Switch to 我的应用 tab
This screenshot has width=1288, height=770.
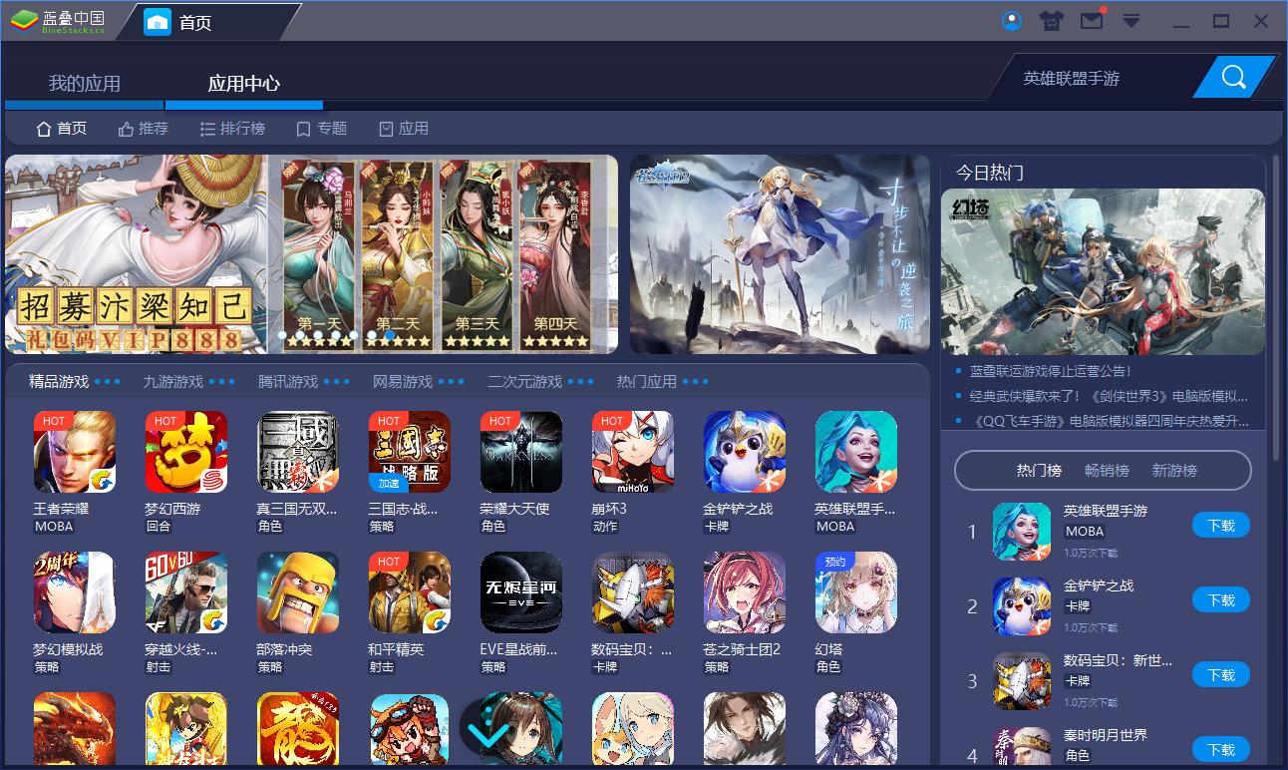click(85, 84)
